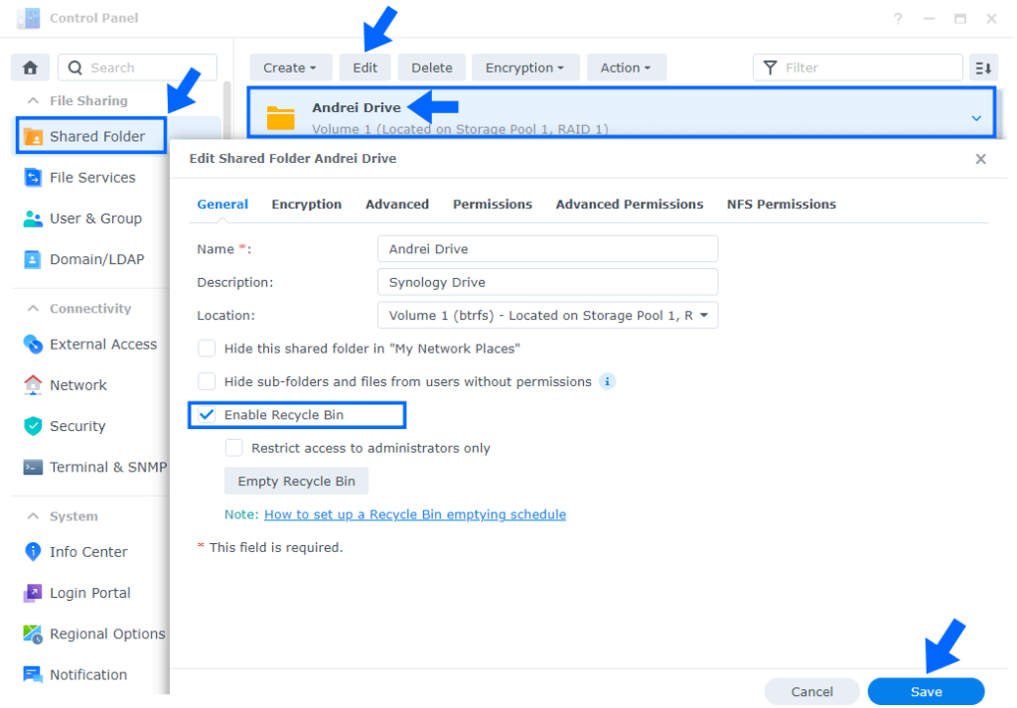Screen dimensions: 1017x708
Task: Open the Recycle Bin emptying schedule link
Action: click(415, 514)
